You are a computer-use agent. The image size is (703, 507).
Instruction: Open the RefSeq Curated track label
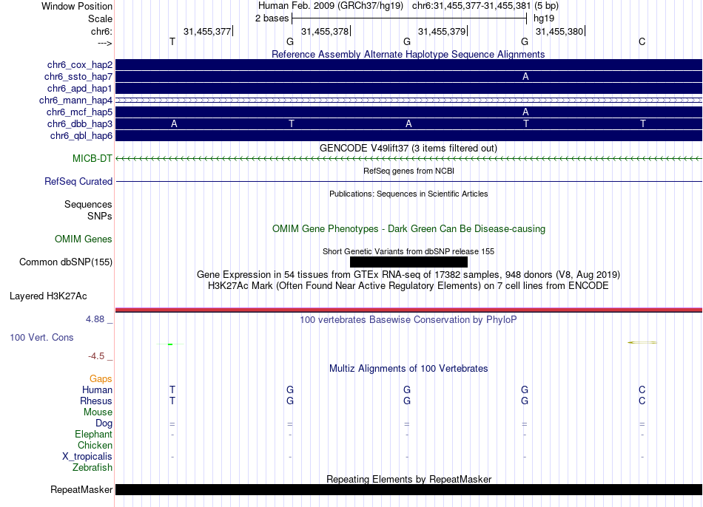pos(78,181)
